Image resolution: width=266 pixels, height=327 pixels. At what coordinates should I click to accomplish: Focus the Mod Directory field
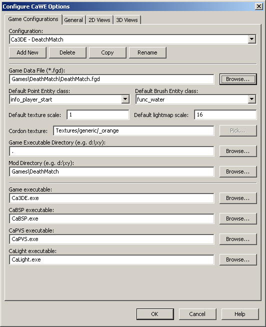coord(111,171)
